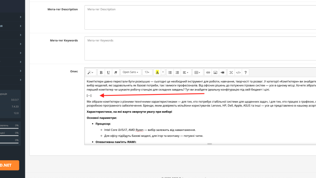
Task: Open the paragraph alignment dropdown
Action: tap(186, 72)
